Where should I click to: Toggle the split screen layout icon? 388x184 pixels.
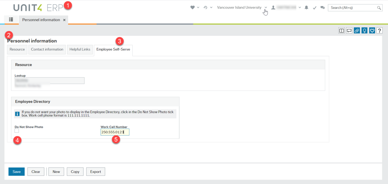click(341, 30)
